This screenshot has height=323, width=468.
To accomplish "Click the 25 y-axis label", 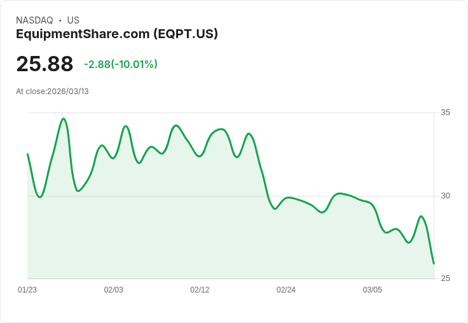I will pos(445,278).
